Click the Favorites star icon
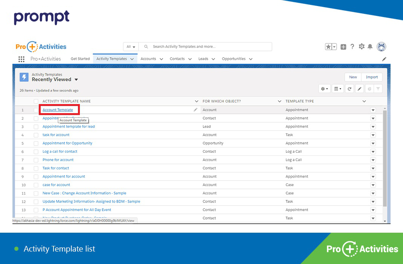Screen dimensions: 403x264 tap(328, 47)
